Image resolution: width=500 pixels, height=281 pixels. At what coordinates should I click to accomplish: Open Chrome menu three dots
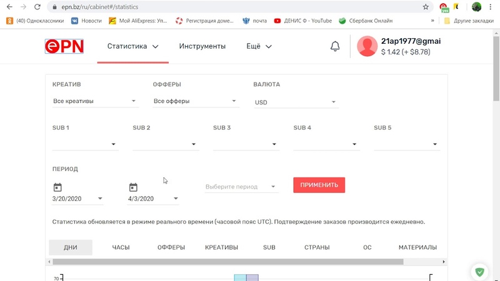491,7
